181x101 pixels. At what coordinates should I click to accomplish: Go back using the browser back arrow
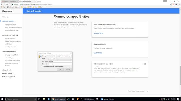point(2,4)
